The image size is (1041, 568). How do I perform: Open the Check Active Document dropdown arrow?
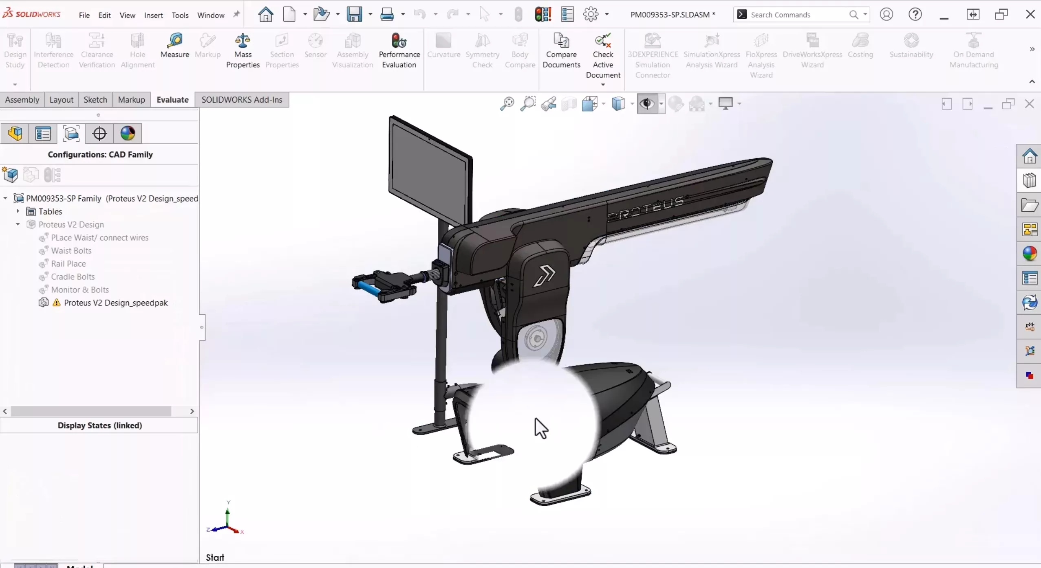click(x=603, y=85)
